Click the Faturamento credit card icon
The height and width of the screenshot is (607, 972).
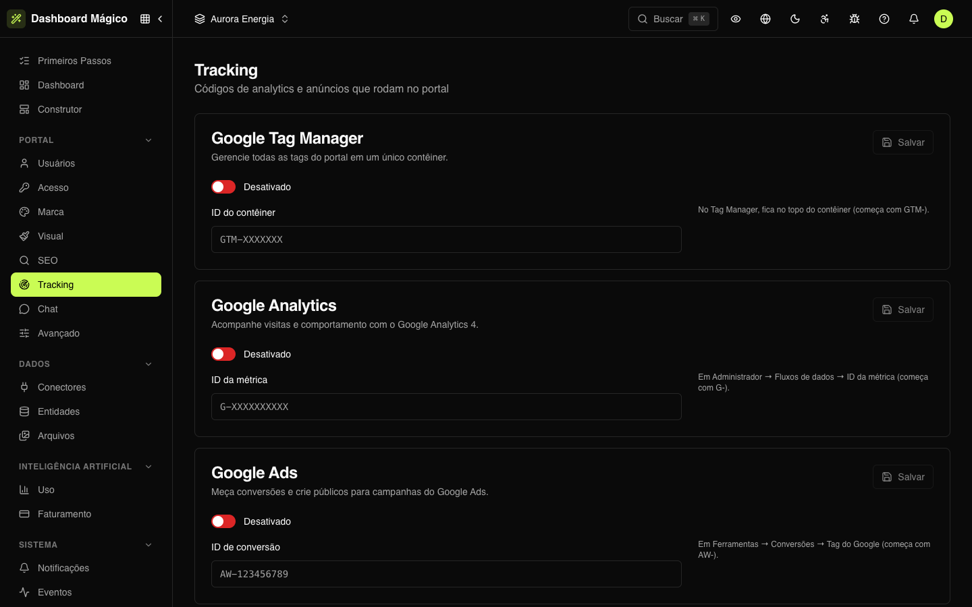coord(24,514)
